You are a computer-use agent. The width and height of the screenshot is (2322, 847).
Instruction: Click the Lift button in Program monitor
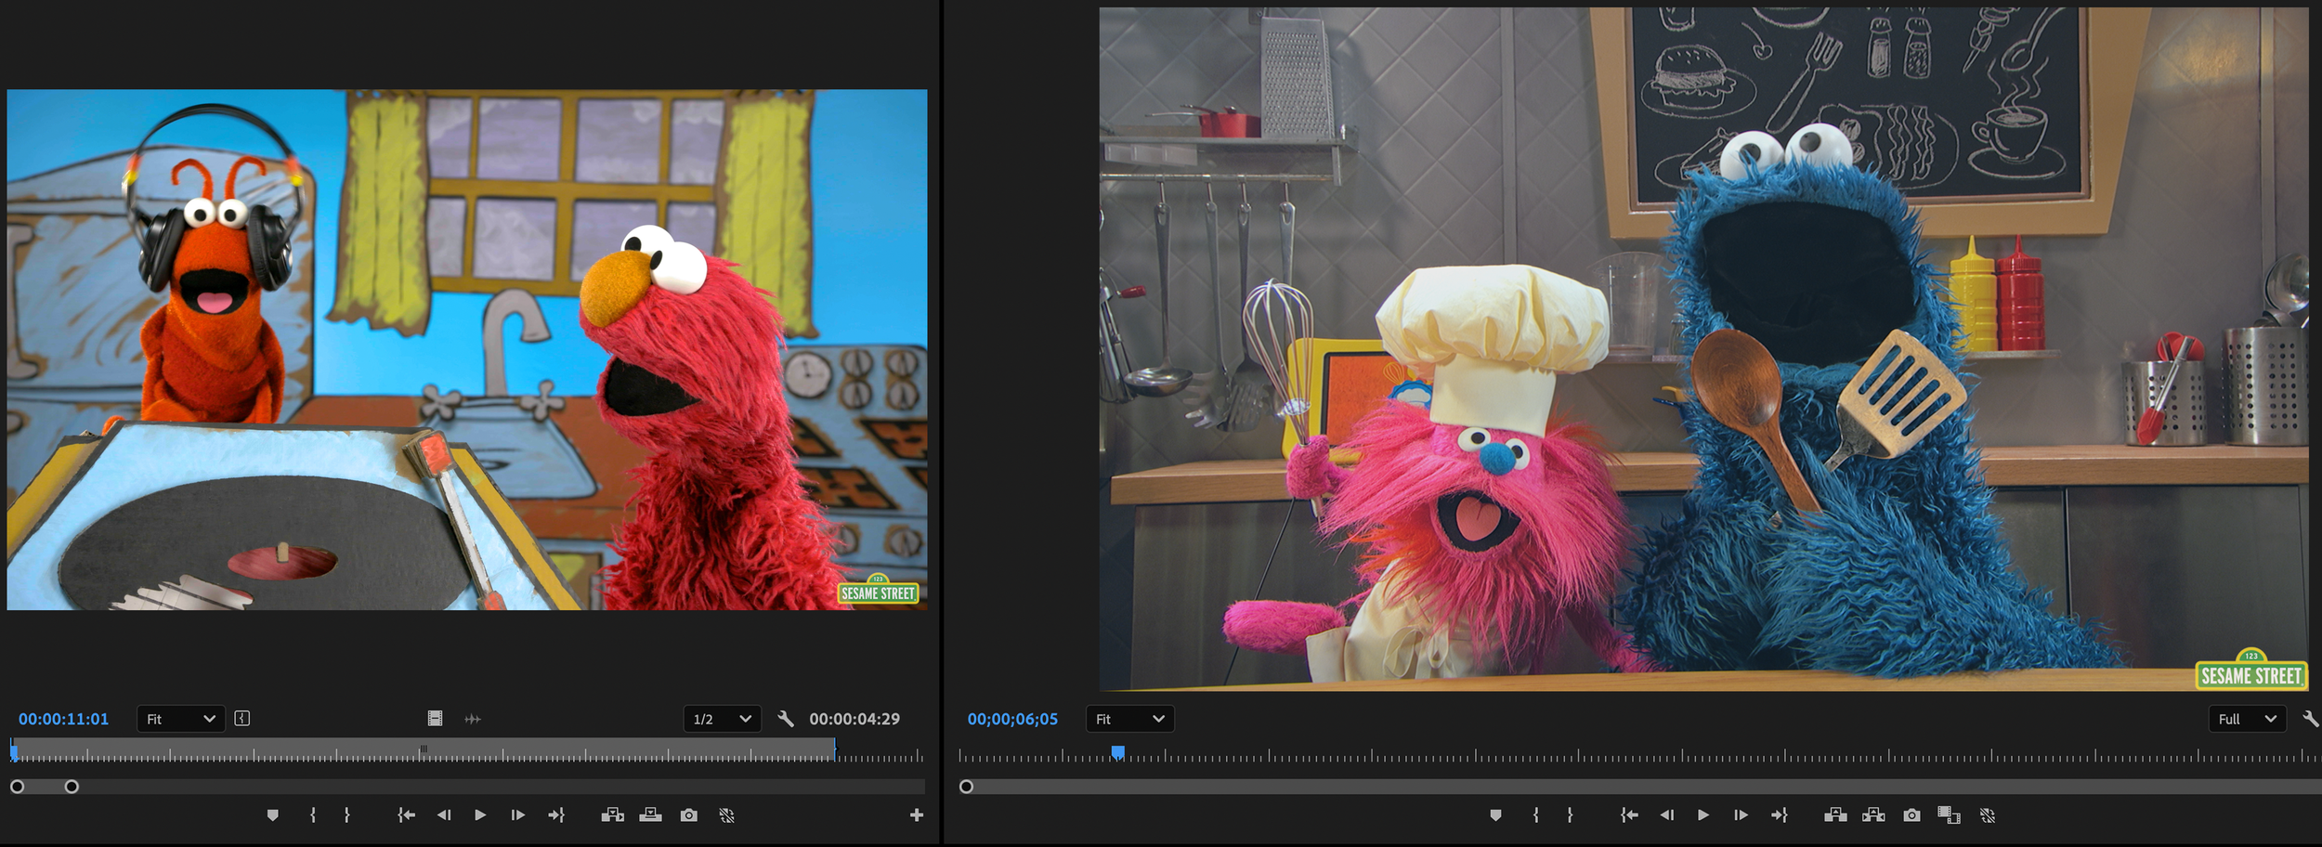(x=1835, y=815)
